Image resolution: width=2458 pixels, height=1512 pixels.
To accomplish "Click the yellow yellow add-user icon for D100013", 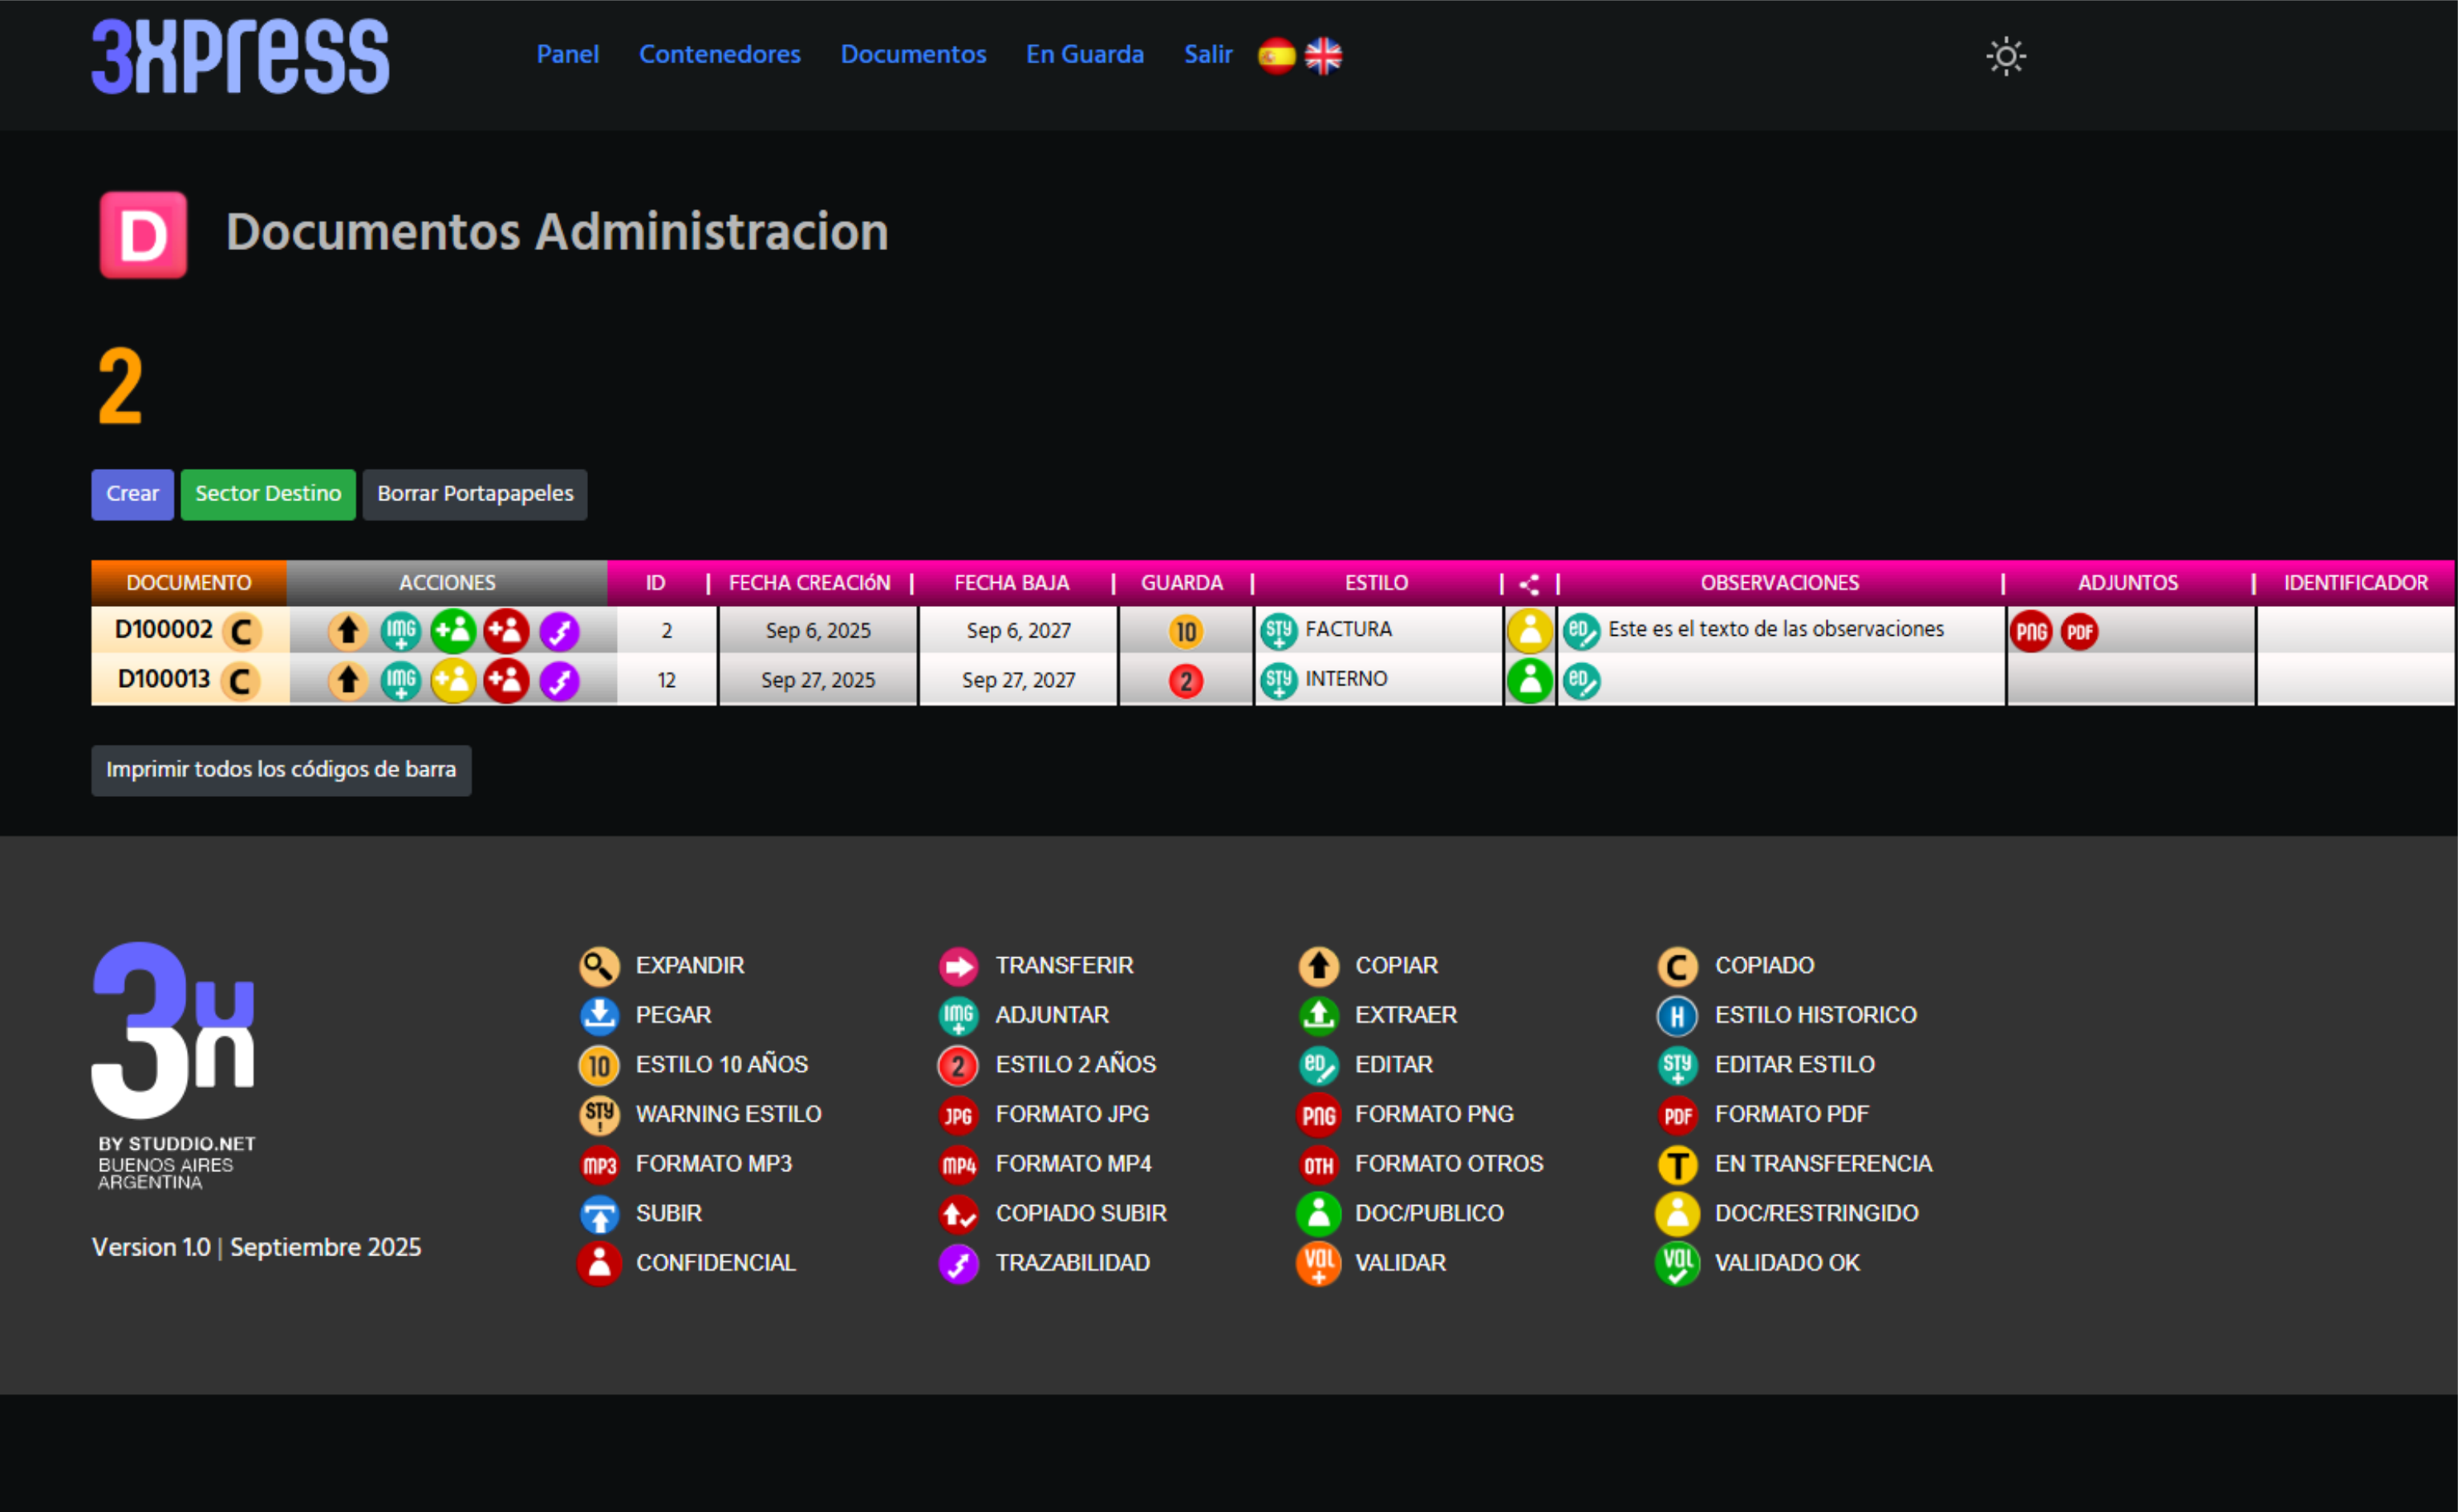I will click(453, 681).
